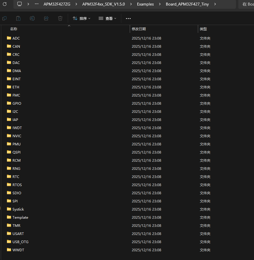Sort by the 名称 column header
The image size is (254, 260).
[x=14, y=29]
